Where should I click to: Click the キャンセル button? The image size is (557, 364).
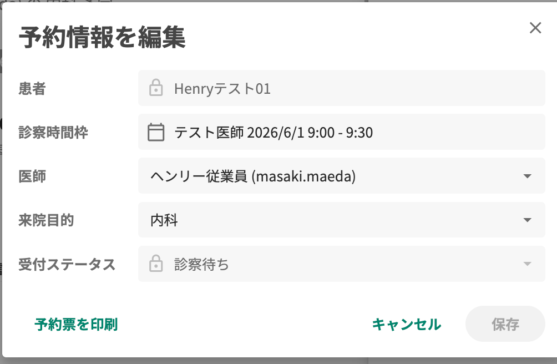click(x=407, y=324)
